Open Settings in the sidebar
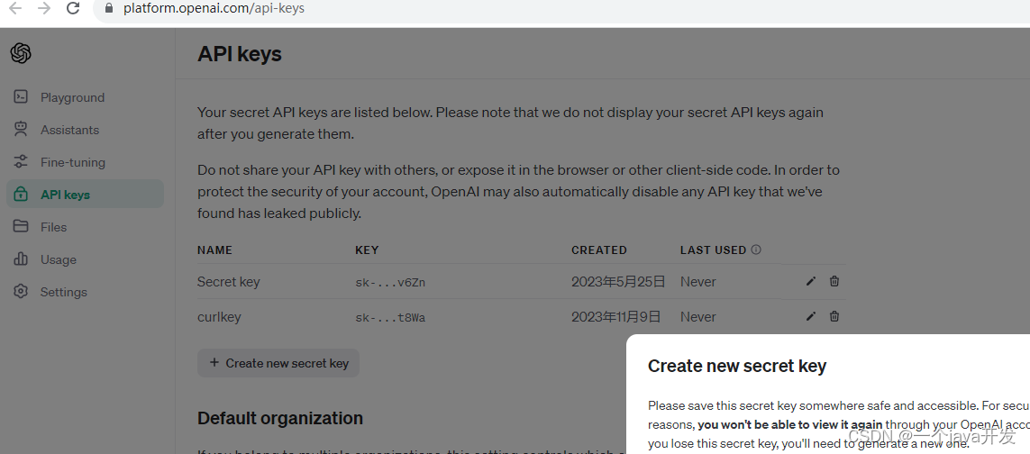The width and height of the screenshot is (1030, 454). (x=86, y=292)
